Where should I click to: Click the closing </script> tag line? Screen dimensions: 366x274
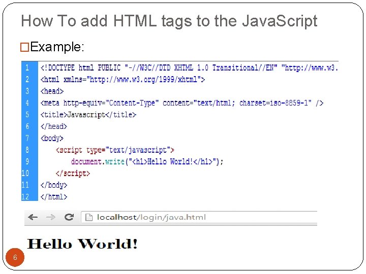[x=73, y=174]
